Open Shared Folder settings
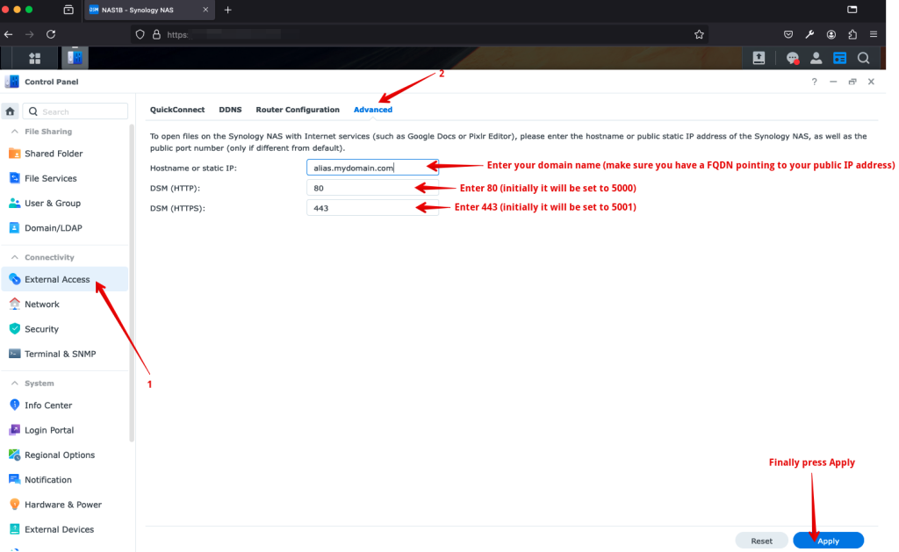 [65, 154]
